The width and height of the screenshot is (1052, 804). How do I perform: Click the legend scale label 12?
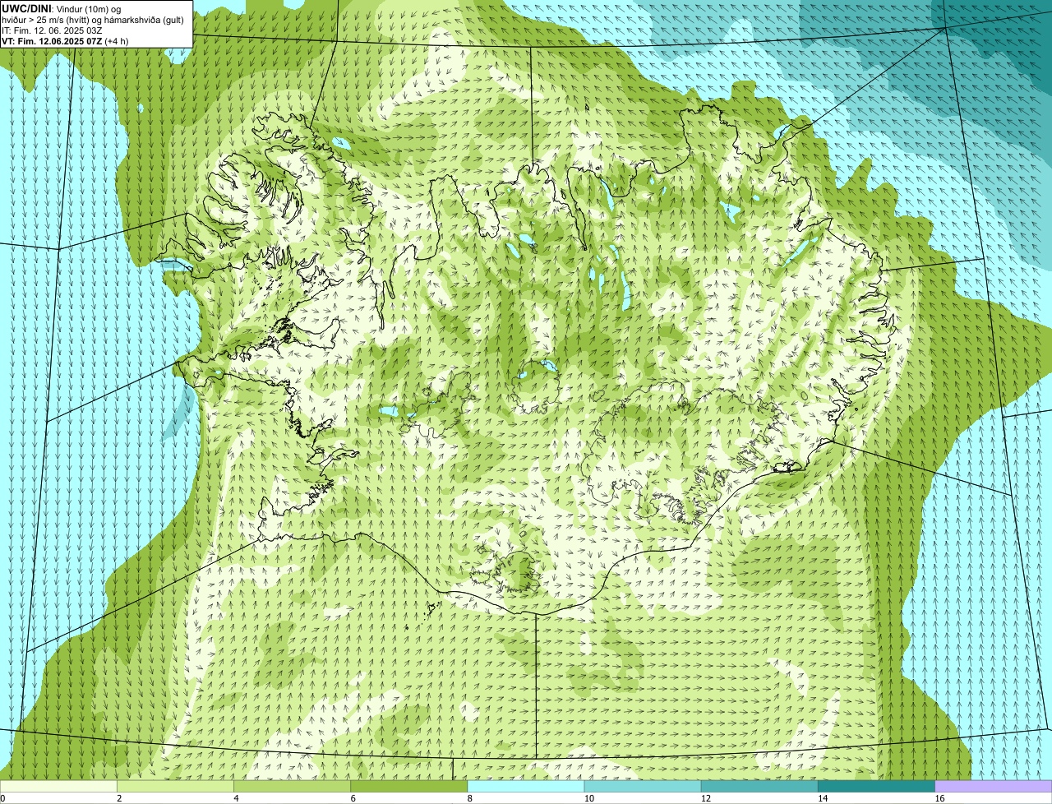pyautogui.click(x=706, y=798)
